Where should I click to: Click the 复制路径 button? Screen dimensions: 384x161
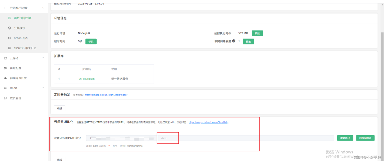pyautogui.click(x=365, y=138)
